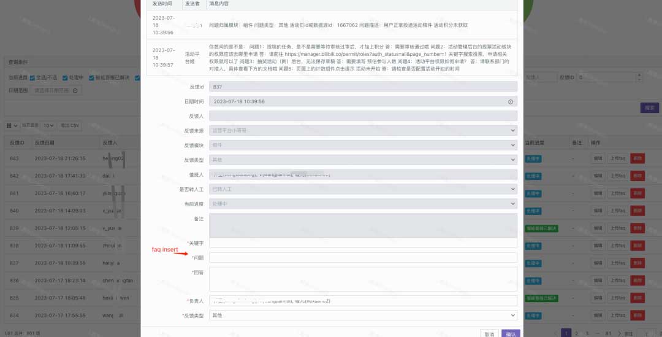Click row 836 date 2023-07-17 18:23:14
The height and width of the screenshot is (337, 662).
point(60,281)
